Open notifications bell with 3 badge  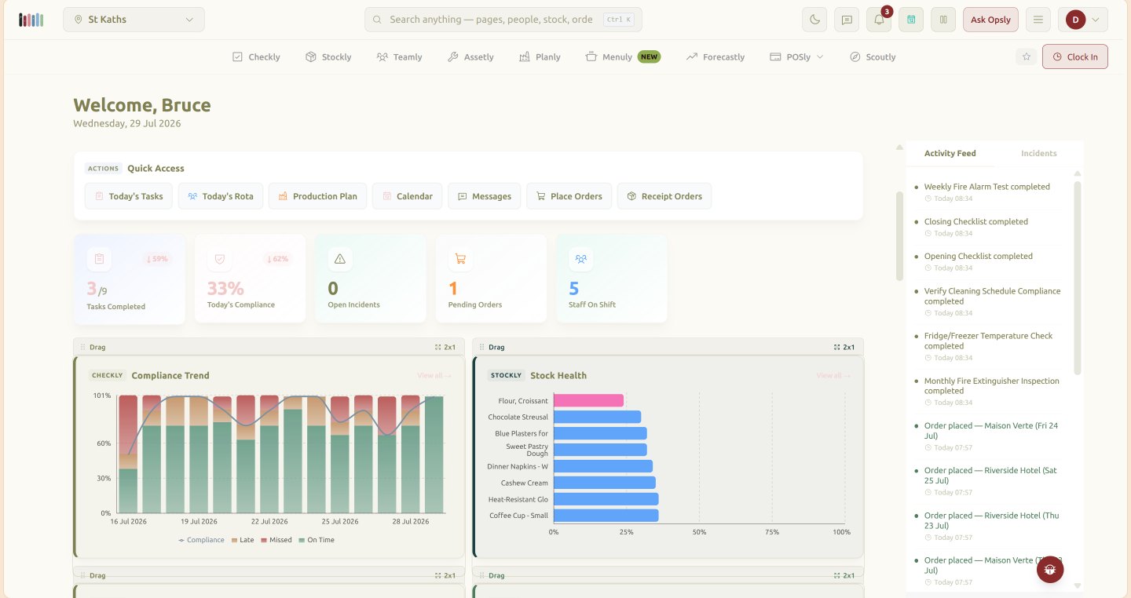coord(879,20)
